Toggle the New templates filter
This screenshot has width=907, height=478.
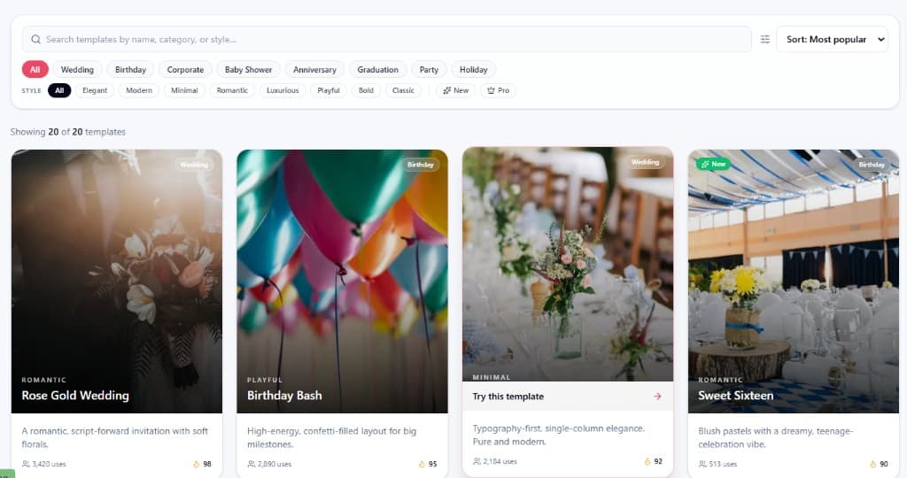click(x=456, y=90)
